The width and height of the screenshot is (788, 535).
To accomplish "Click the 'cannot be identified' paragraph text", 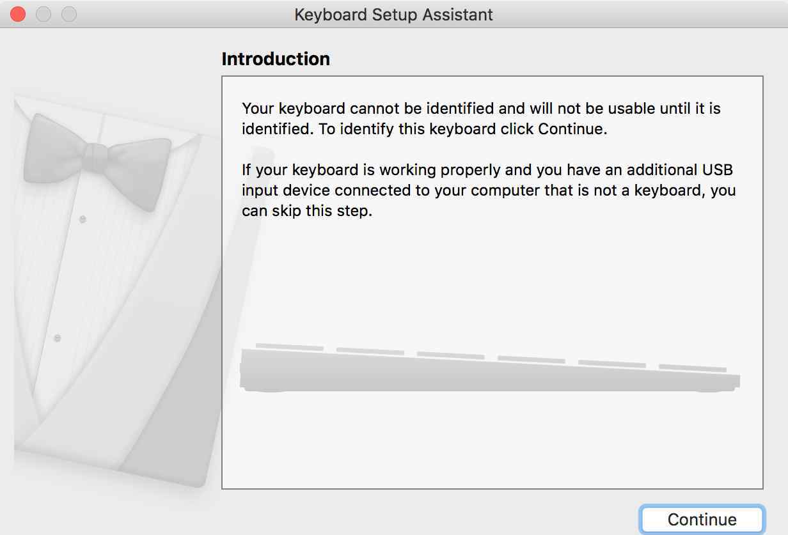I will pyautogui.click(x=481, y=118).
